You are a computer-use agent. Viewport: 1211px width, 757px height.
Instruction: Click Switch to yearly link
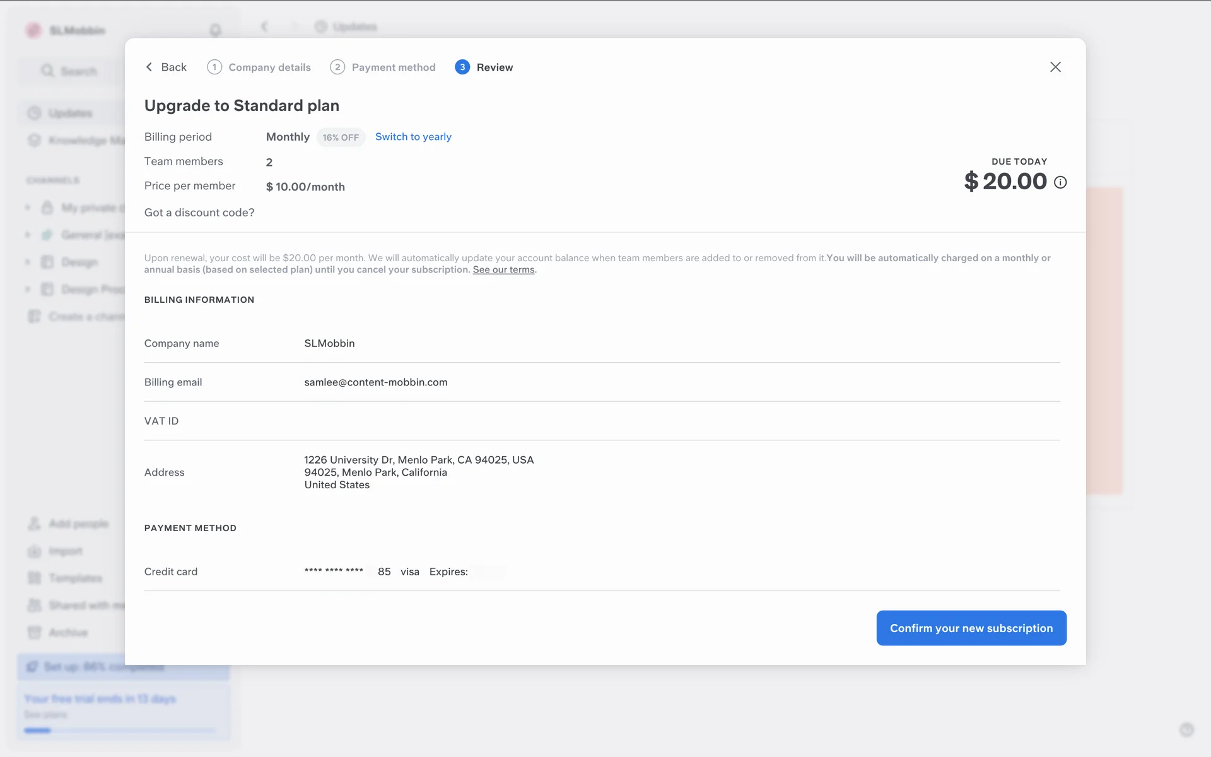pos(413,137)
